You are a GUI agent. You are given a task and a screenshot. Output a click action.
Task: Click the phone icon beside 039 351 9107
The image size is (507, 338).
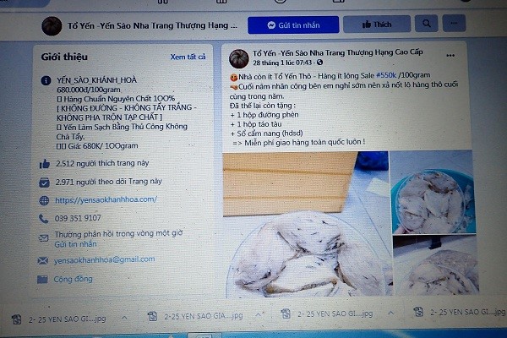[x=43, y=219]
